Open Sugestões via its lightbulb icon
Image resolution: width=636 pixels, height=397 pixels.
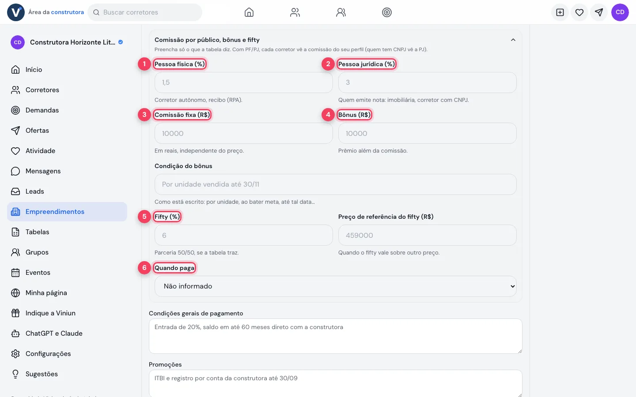(15, 374)
